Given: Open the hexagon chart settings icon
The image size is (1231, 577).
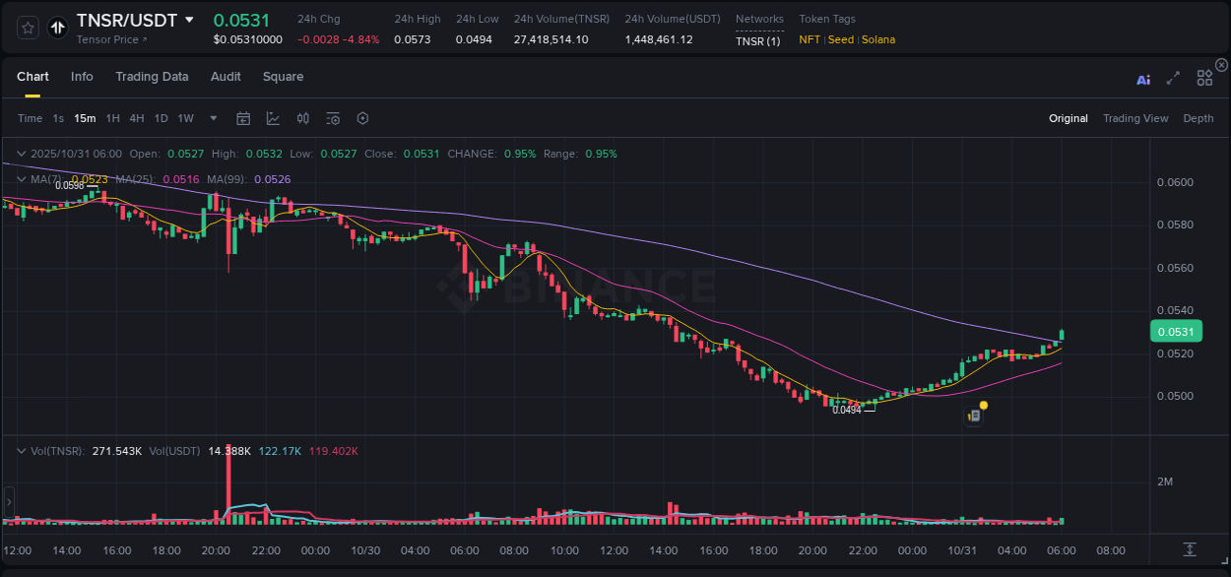Looking at the screenshot, I should coord(362,118).
